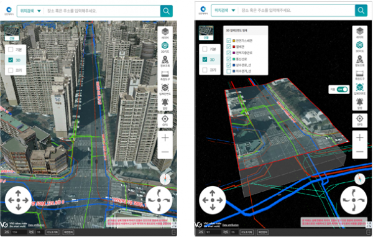
Task: Click the address search input field in right map
Action: (x=296, y=11)
